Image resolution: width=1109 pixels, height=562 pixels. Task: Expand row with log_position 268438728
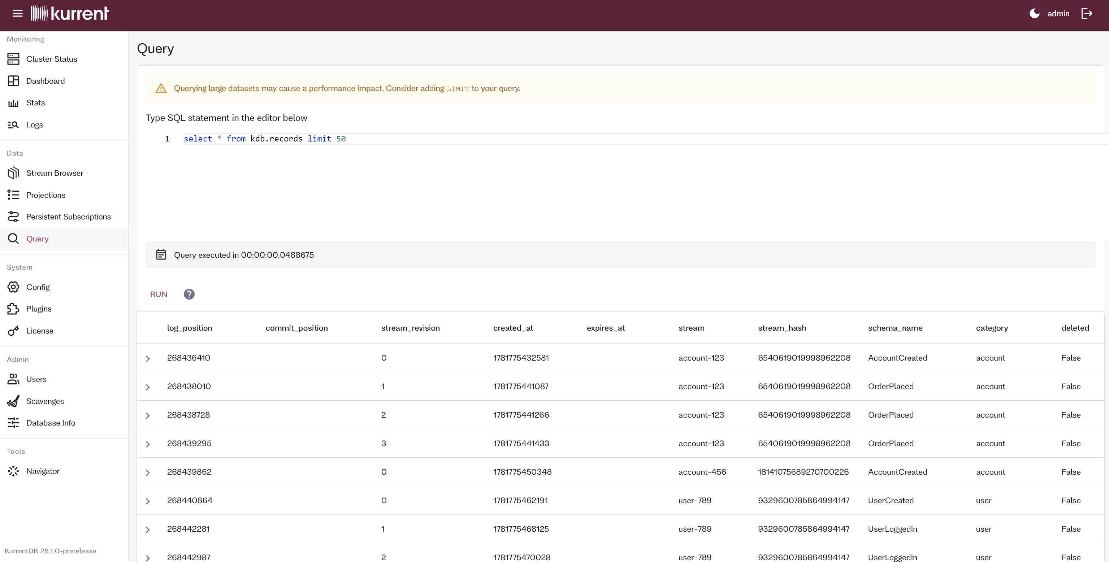click(148, 415)
